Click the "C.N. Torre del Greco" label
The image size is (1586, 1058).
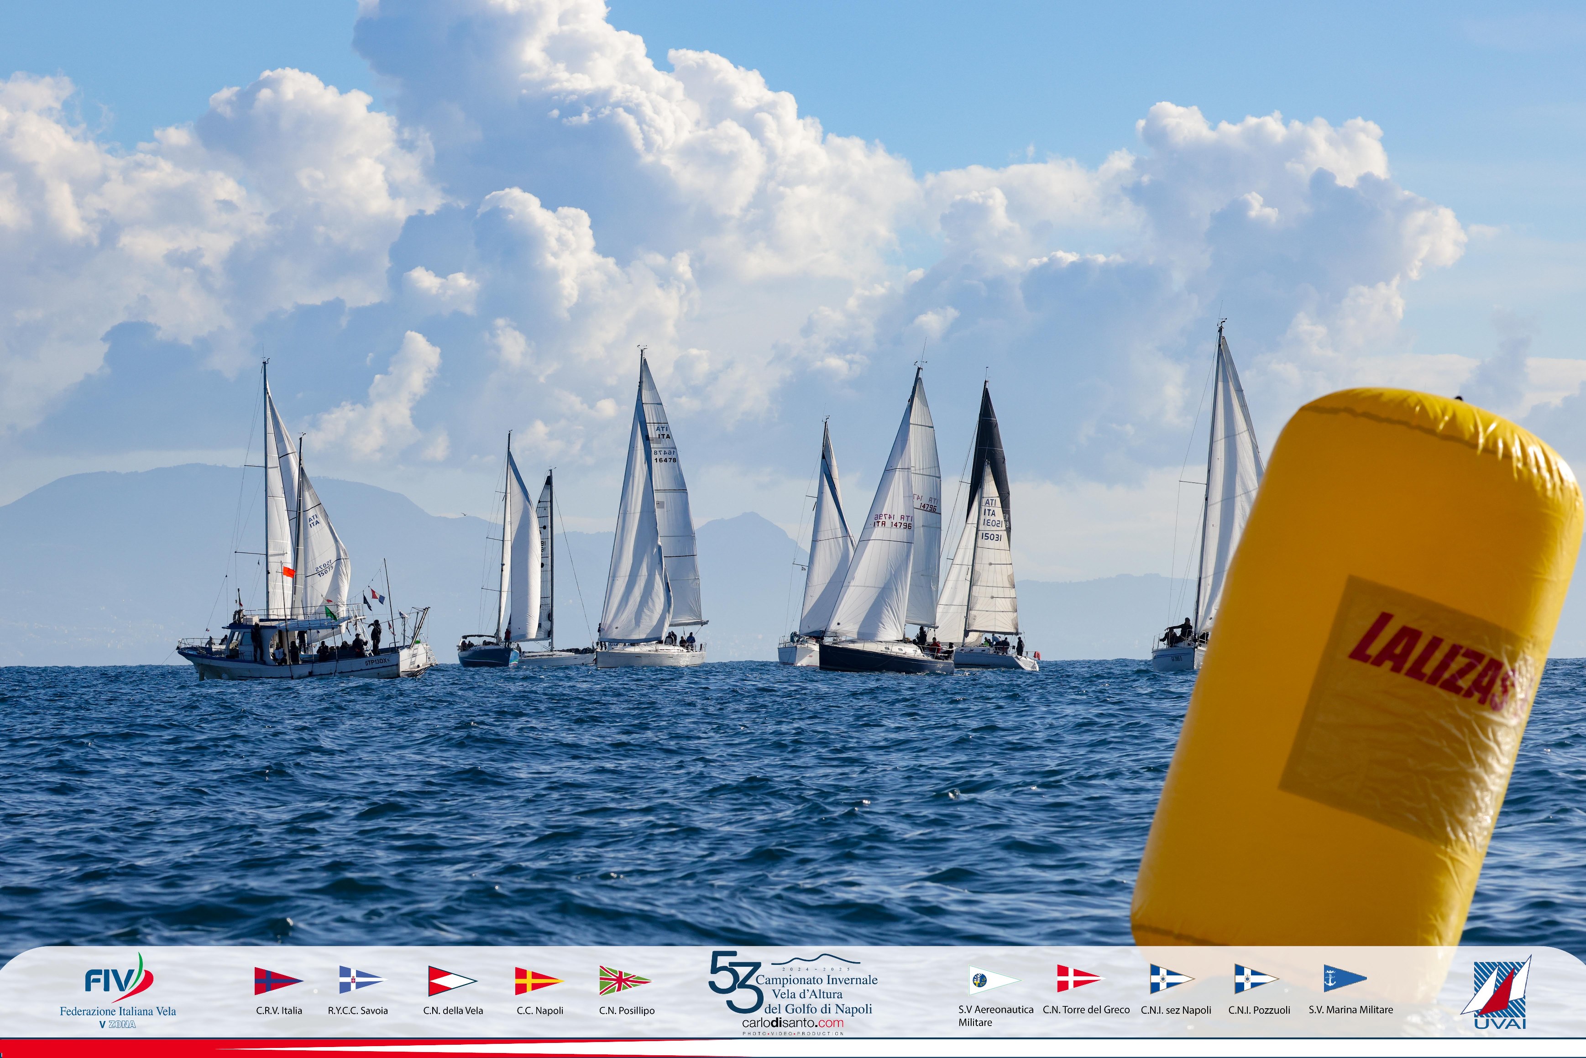pos(1086,1010)
